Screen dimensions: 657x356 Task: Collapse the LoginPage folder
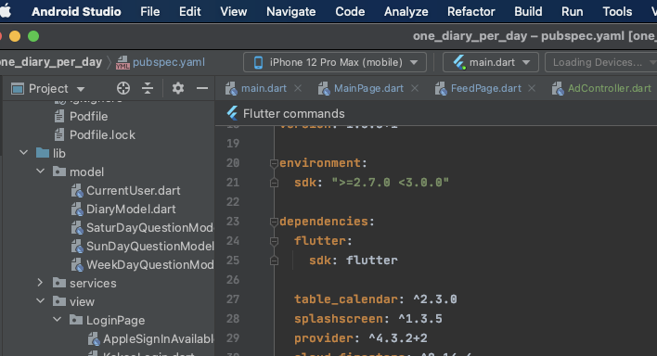(58, 320)
